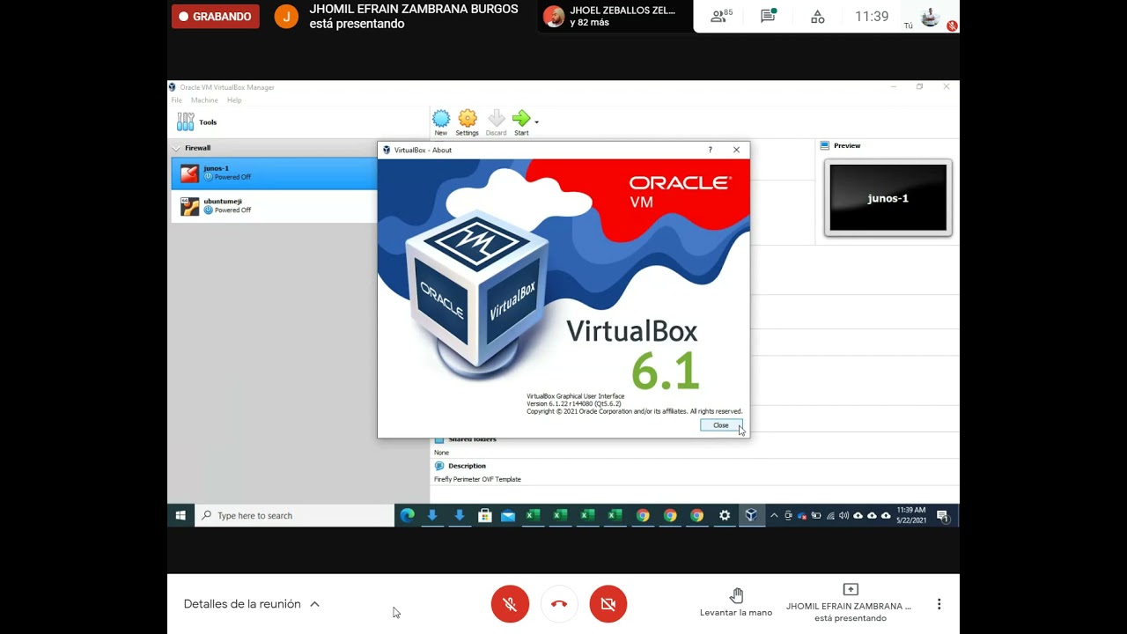This screenshot has height=634, width=1127.
Task: Open the Machine menu
Action: [x=204, y=100]
